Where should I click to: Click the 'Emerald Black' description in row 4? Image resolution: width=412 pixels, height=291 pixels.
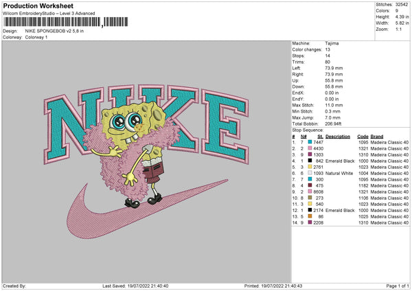click(340, 161)
